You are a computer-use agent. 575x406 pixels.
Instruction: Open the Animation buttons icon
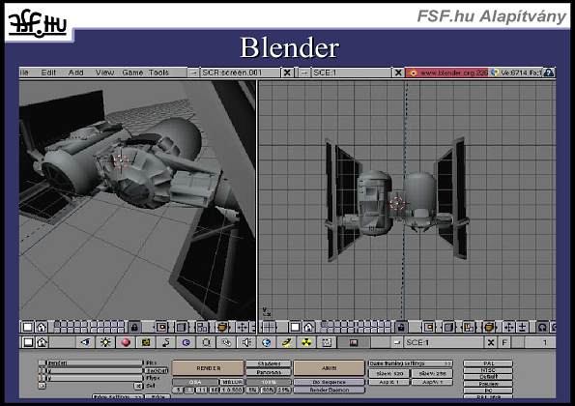tap(166, 342)
